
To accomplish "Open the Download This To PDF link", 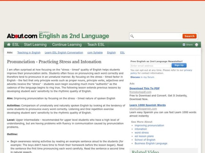I will click(145, 88).
